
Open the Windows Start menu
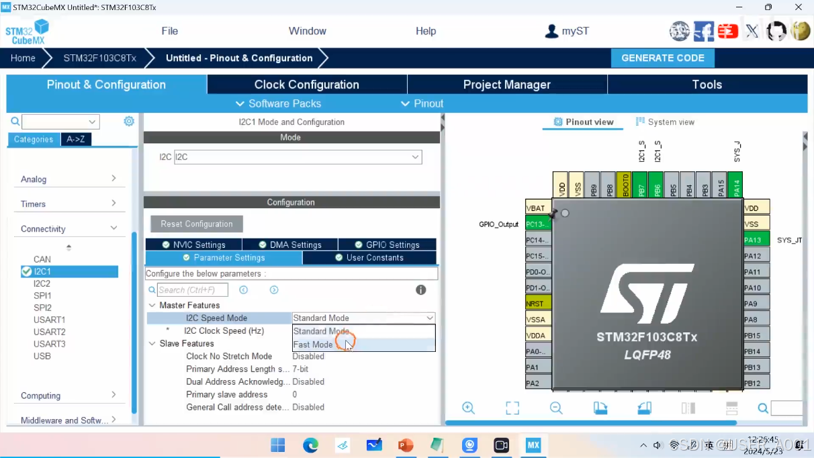pos(278,445)
